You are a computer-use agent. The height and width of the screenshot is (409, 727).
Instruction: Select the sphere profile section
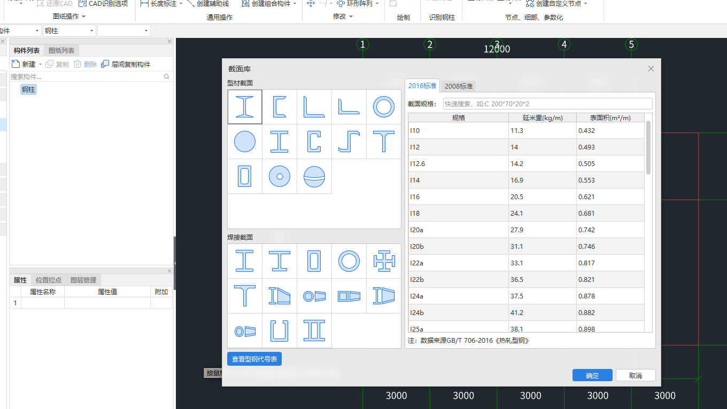pyautogui.click(x=314, y=176)
